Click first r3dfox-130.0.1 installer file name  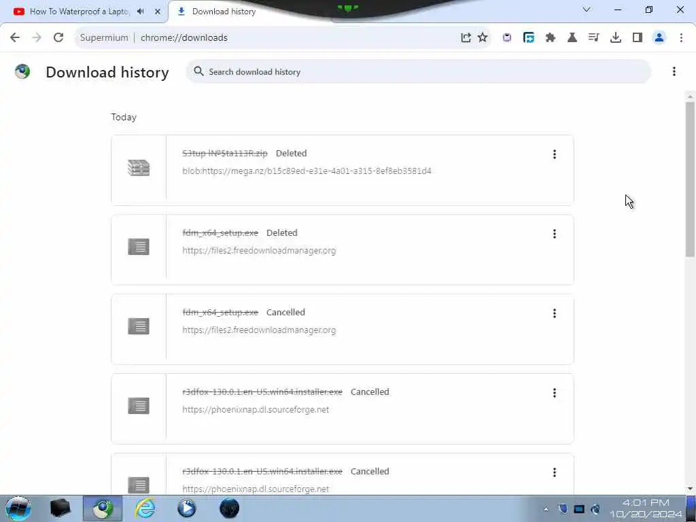tap(262, 392)
